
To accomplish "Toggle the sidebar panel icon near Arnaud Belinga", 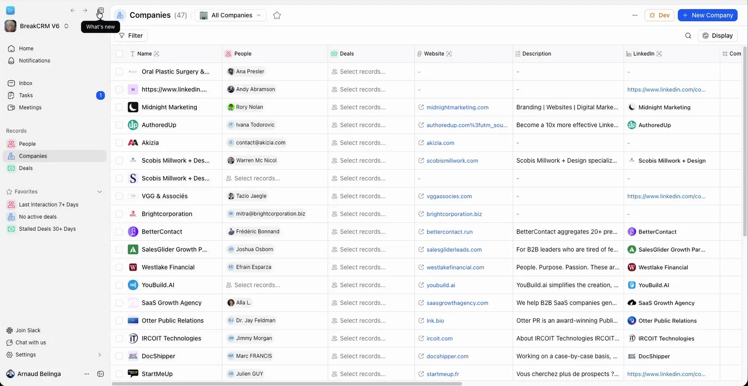I will 100,374.
